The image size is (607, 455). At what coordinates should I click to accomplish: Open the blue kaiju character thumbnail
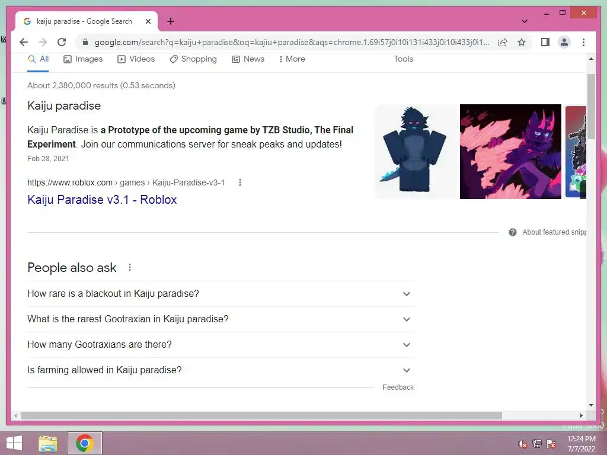(416, 151)
